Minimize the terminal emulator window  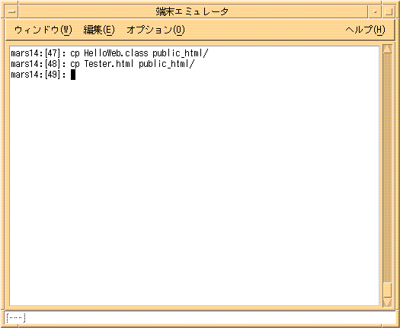375,11
